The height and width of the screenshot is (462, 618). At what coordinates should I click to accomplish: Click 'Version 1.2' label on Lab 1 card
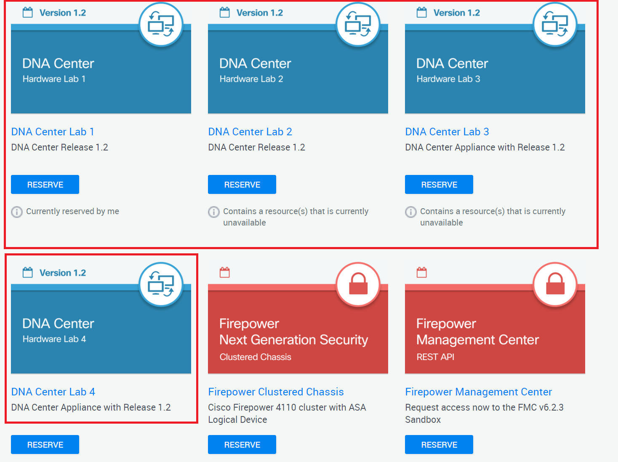(x=63, y=13)
